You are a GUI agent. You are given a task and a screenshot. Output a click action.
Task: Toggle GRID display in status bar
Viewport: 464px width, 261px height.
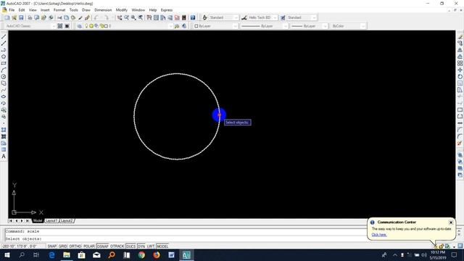tap(63, 246)
